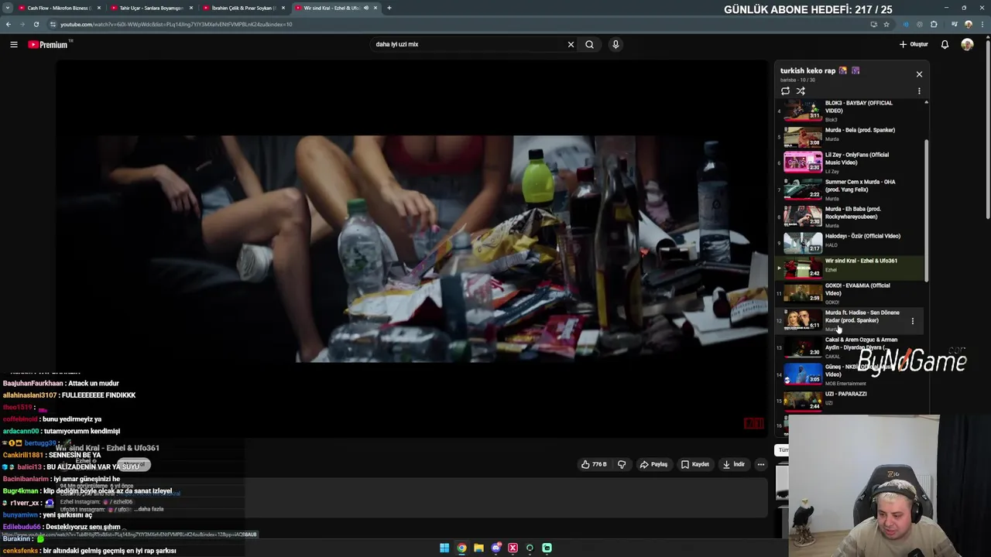Open the Oluştur create menu

click(914, 44)
